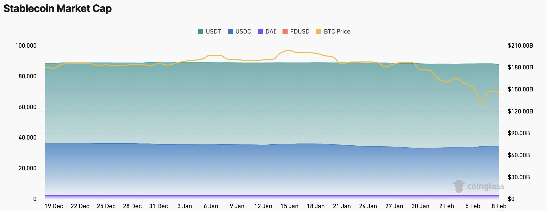Click the purple DAI legend square
The image size is (547, 211).
pos(260,32)
